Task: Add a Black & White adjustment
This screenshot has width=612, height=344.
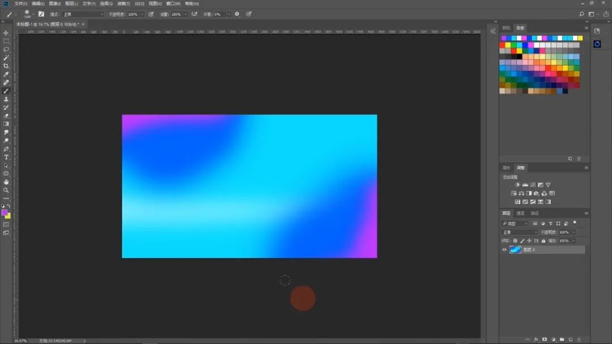Action: point(529,193)
